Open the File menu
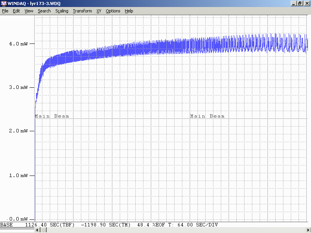Image resolution: width=311 pixels, height=233 pixels. [5, 11]
